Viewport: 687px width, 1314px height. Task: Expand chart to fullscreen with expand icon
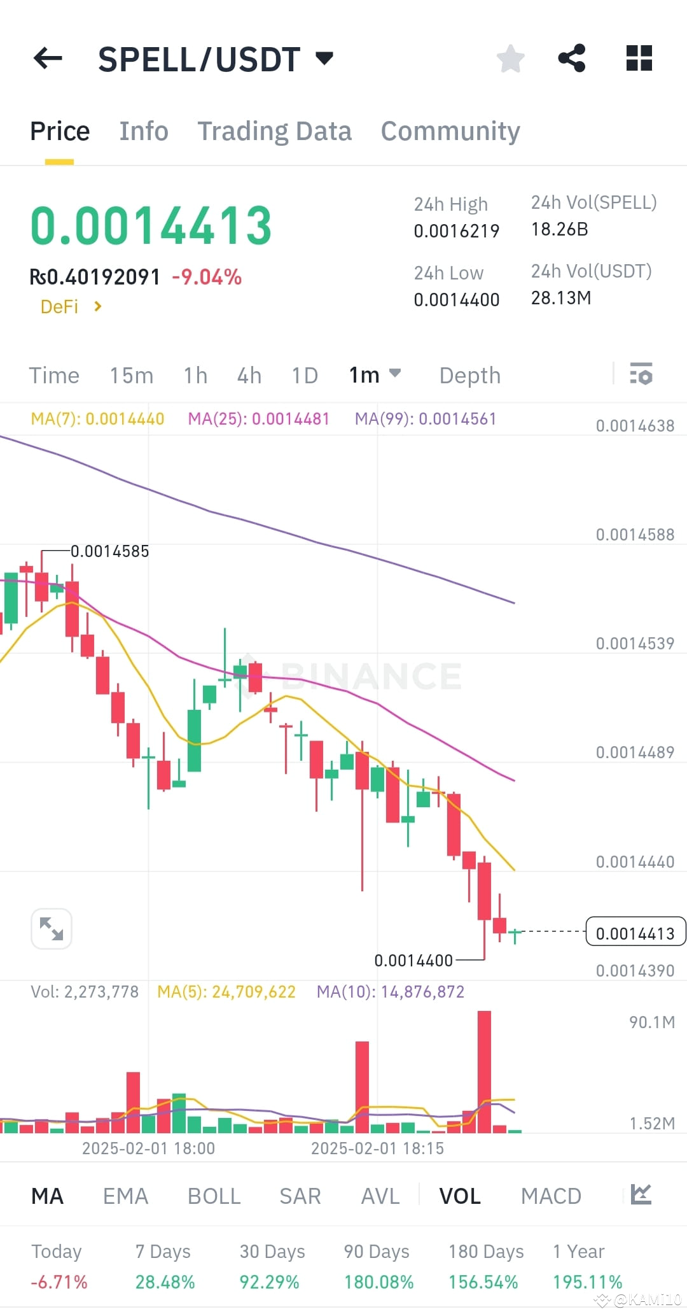52,929
